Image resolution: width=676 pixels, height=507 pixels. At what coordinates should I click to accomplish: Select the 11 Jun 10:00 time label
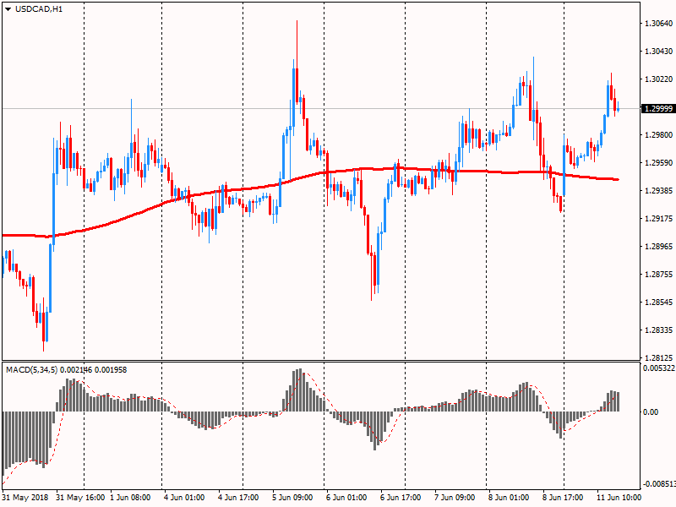point(619,498)
